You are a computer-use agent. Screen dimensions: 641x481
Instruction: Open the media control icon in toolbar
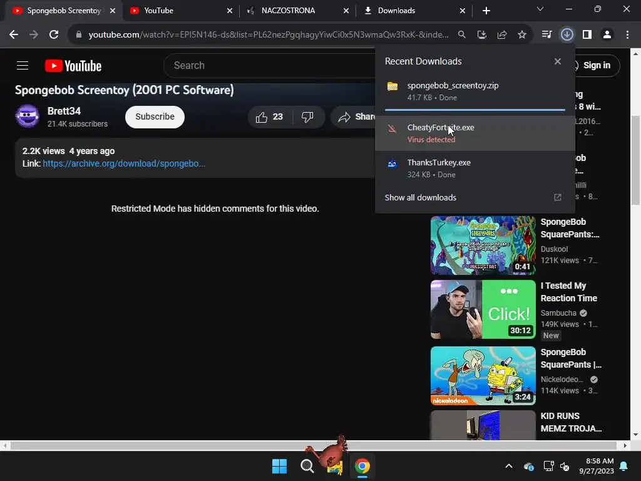[546, 34]
